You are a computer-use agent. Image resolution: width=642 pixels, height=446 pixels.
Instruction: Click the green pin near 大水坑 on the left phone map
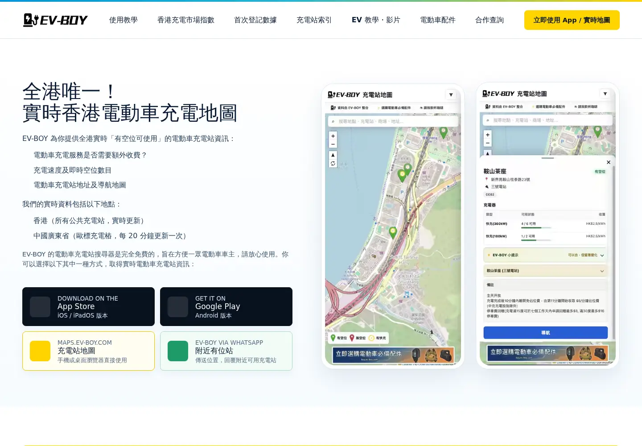point(393,232)
